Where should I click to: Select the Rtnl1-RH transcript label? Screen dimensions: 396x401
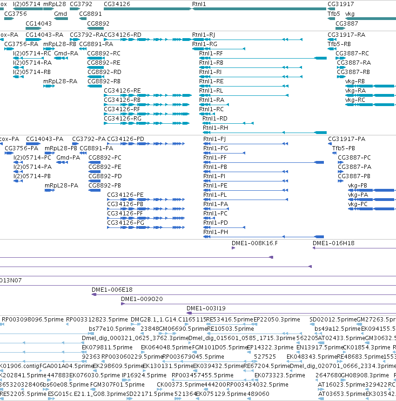[x=215, y=128]
